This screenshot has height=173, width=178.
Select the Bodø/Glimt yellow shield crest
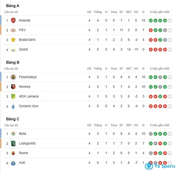tap(13, 40)
